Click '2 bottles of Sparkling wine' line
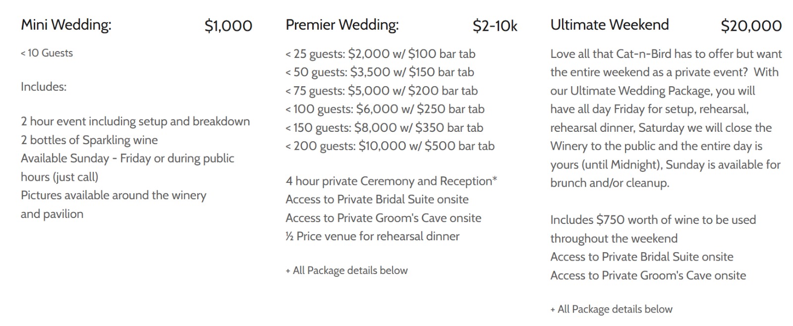 [x=89, y=140]
